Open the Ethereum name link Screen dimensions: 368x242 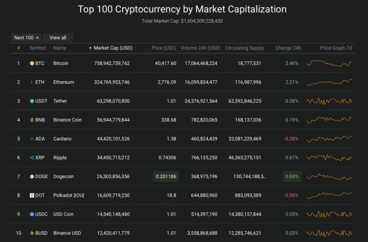[64, 82]
